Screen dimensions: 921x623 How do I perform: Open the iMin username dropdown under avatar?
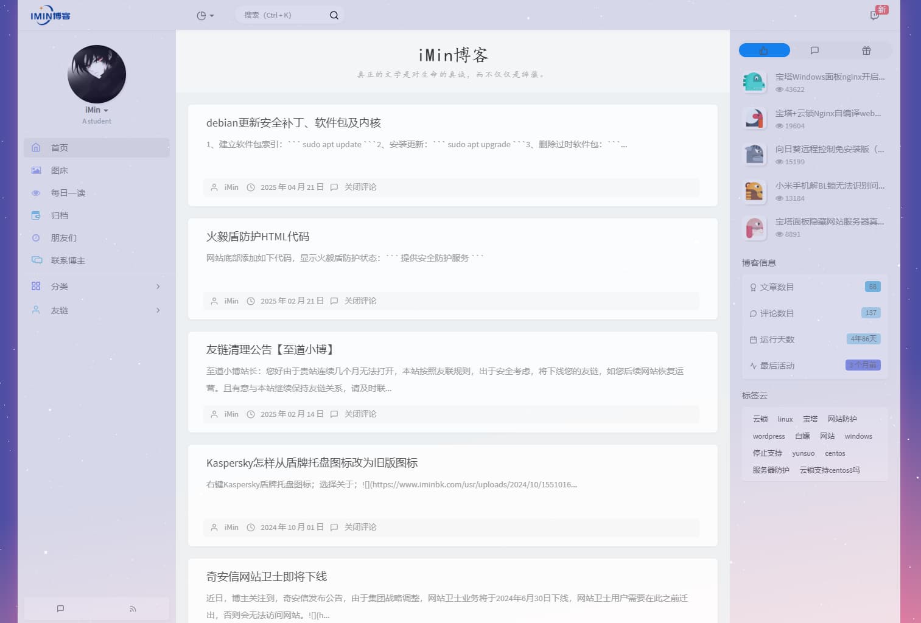(96, 110)
